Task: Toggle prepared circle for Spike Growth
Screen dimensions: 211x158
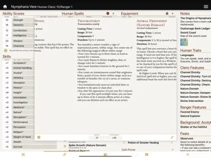Action: coord(65,146)
